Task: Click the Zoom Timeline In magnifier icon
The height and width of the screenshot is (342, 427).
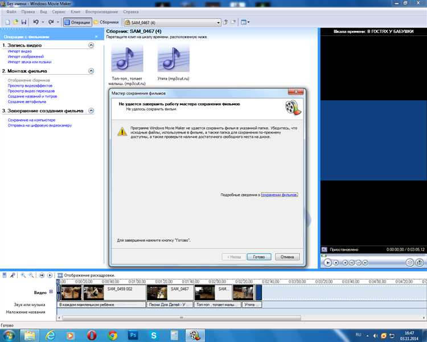Action: pos(23,275)
